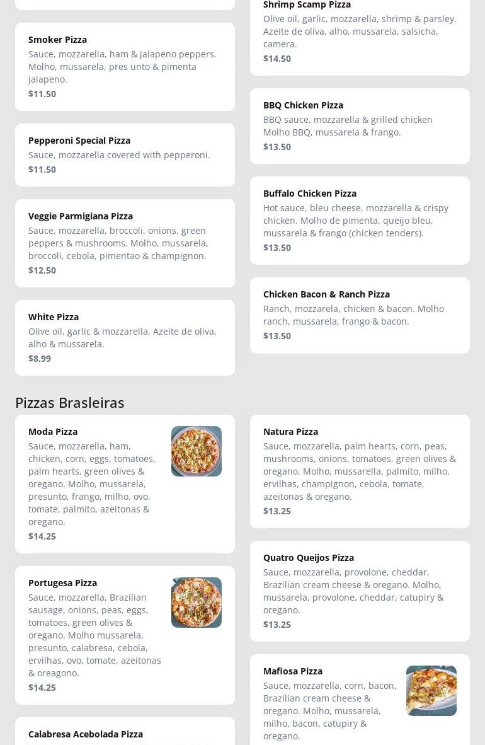Image resolution: width=485 pixels, height=745 pixels.
Task: Select the Buffalo Chicken Pizza card
Action: point(360,221)
